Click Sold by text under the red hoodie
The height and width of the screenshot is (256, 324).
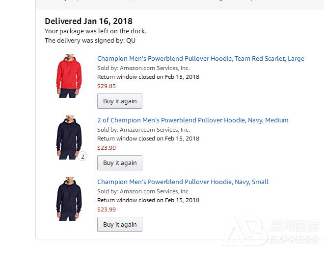pos(143,68)
